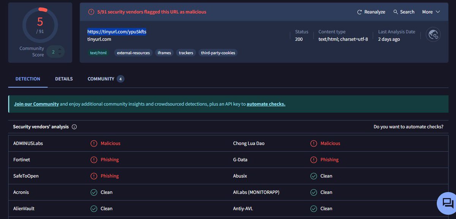Click the trackers tag

pyautogui.click(x=186, y=53)
